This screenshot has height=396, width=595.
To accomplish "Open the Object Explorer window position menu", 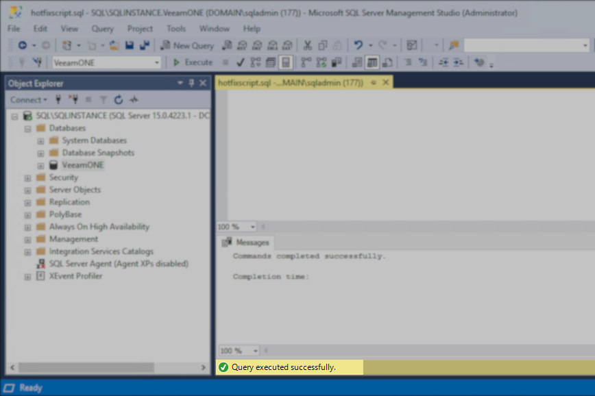I will pyautogui.click(x=180, y=83).
